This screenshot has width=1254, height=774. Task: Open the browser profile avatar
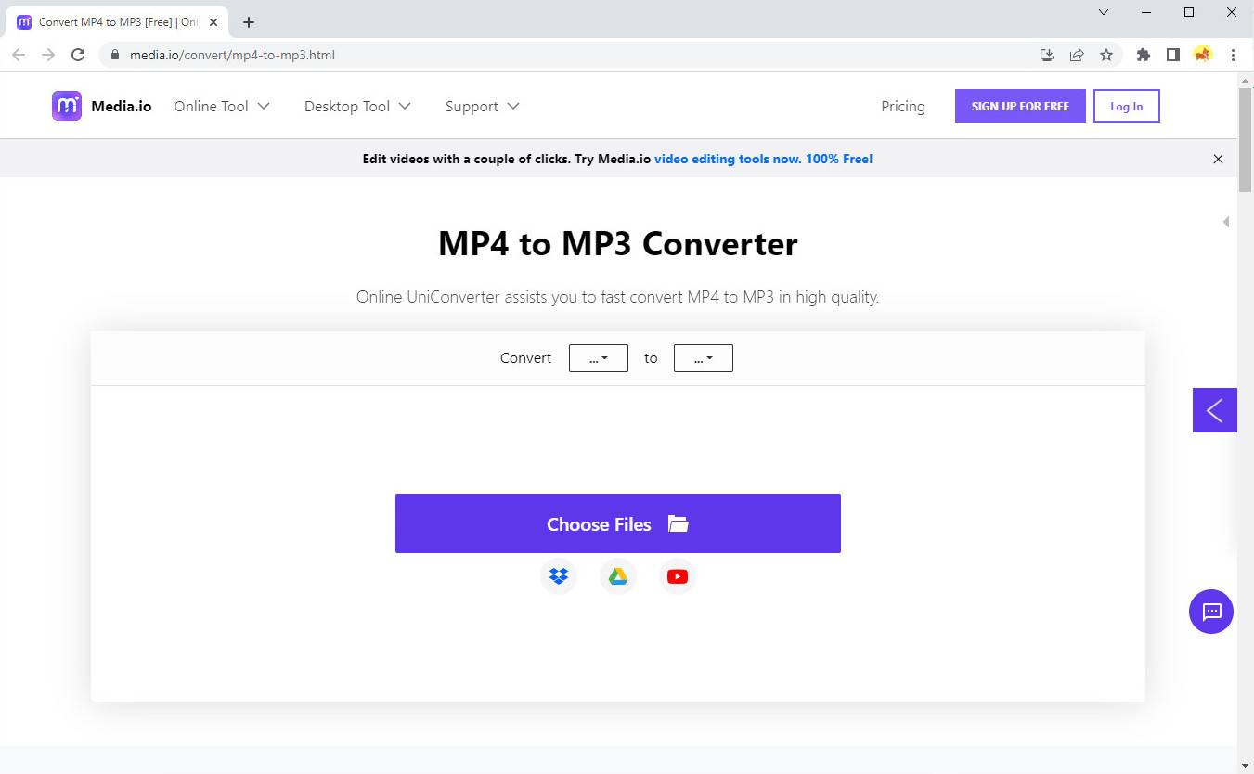(1203, 55)
